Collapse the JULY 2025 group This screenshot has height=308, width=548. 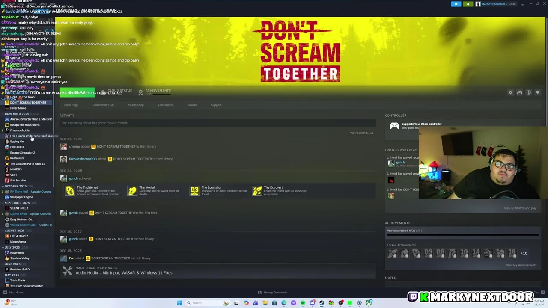[x=3, y=247]
